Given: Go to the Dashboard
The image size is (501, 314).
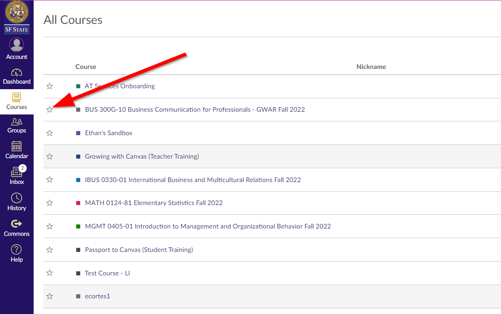Looking at the screenshot, I should click(x=17, y=76).
